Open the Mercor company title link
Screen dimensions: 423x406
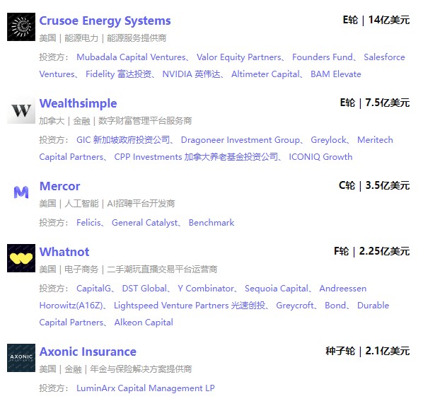(59, 187)
